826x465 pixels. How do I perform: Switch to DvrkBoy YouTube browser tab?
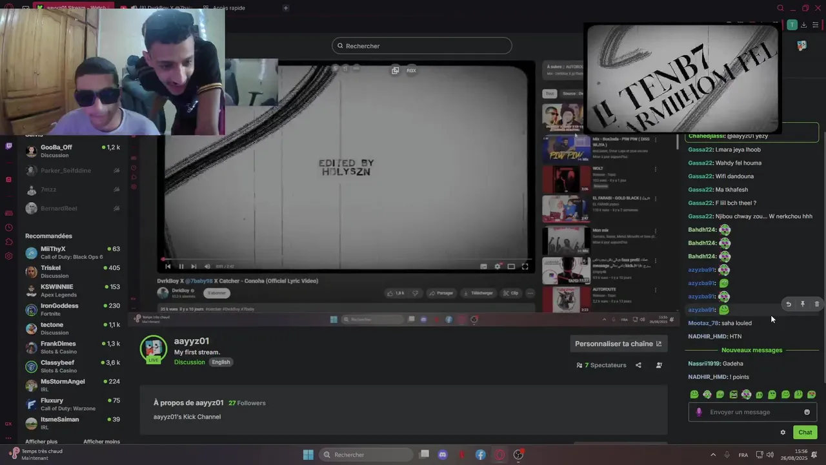159,8
